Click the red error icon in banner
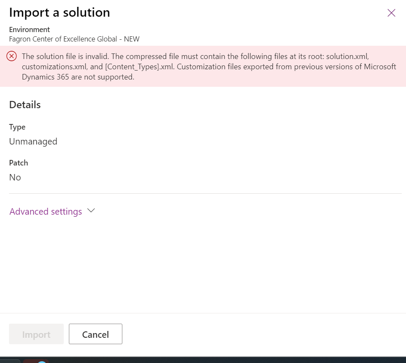This screenshot has width=406, height=363. click(x=12, y=56)
